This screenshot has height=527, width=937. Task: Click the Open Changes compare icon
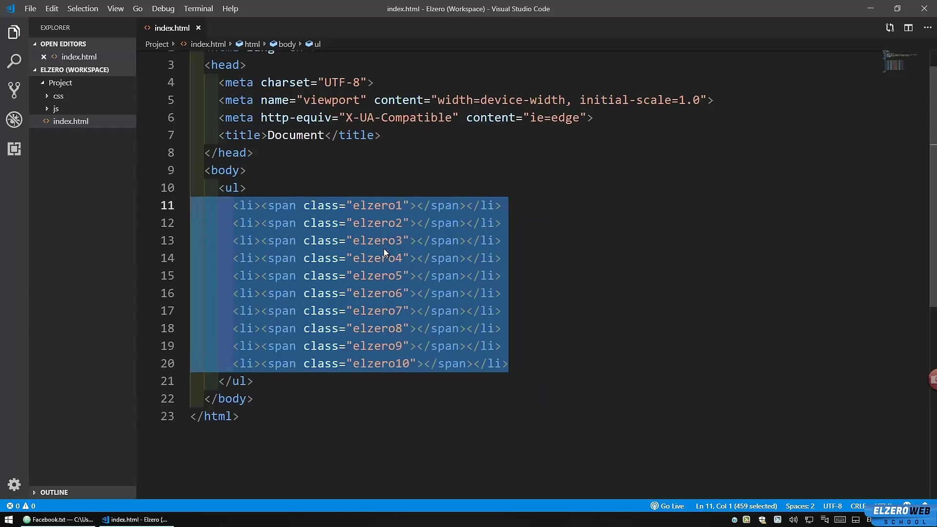click(x=890, y=28)
